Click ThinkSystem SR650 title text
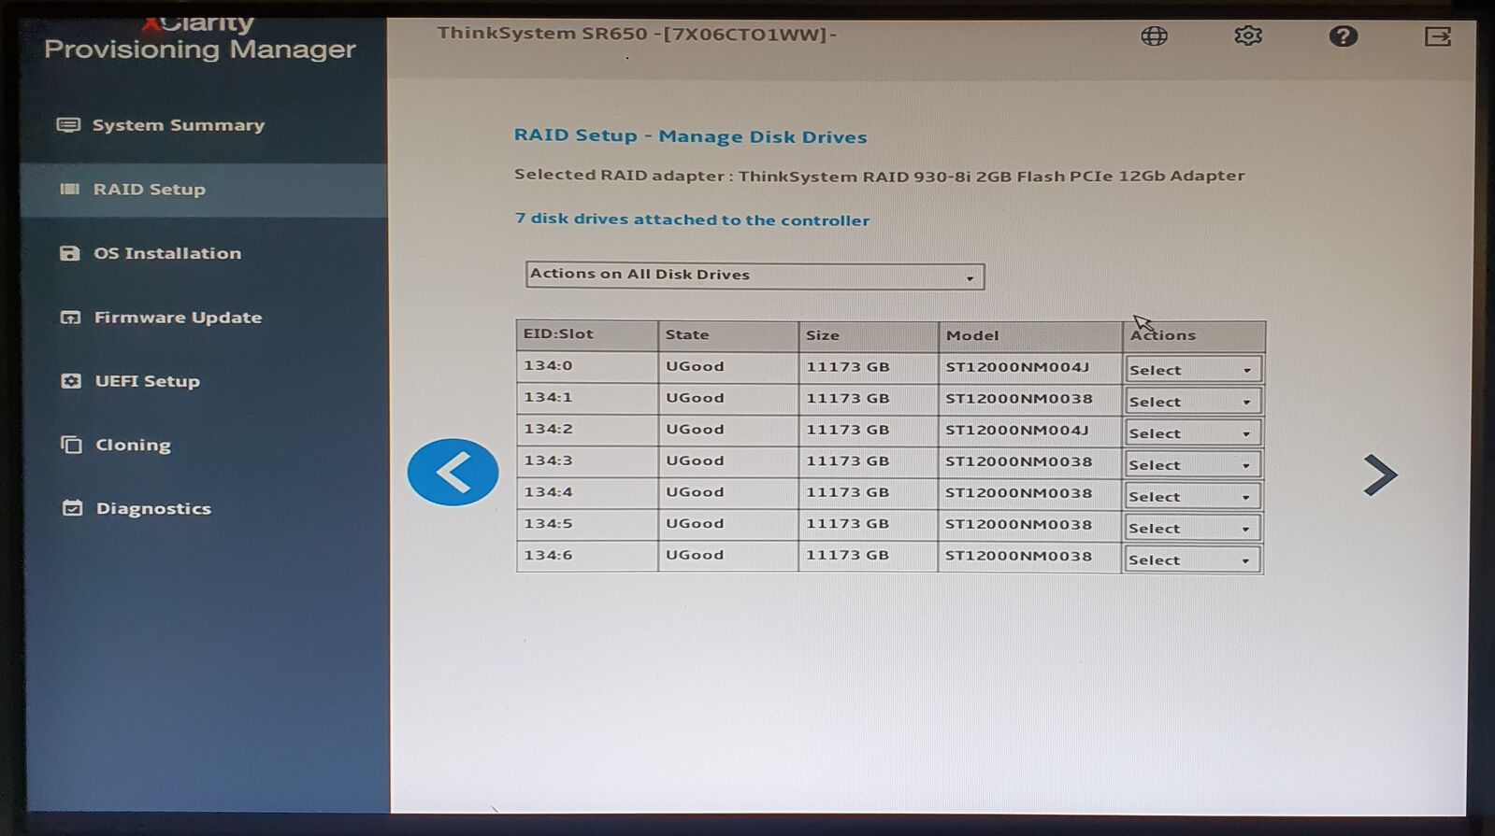This screenshot has height=836, width=1495. point(637,35)
